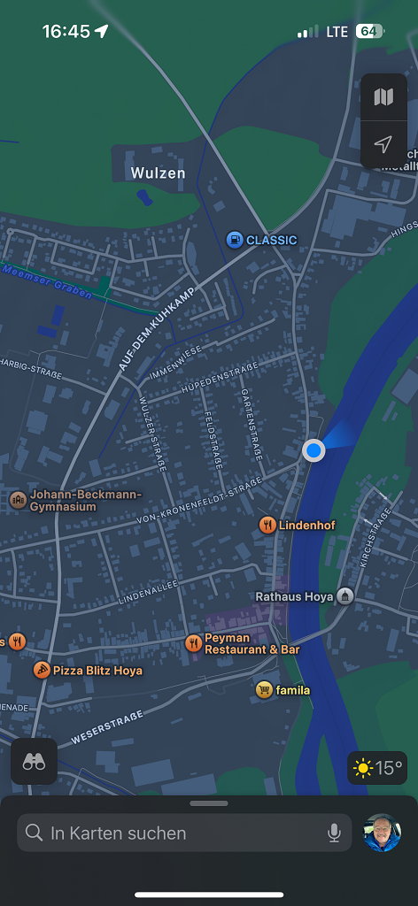Select the CLASSIC gas station icon
Image resolution: width=418 pixels, height=906 pixels.
234,239
